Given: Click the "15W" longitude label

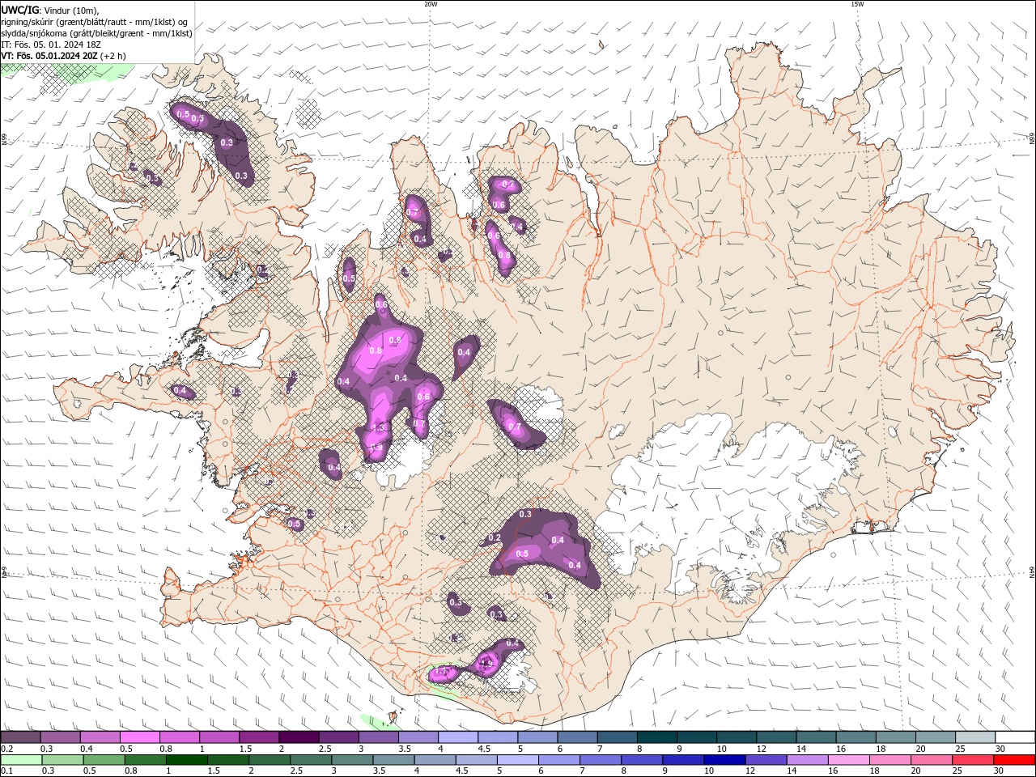Looking at the screenshot, I should click(857, 4).
